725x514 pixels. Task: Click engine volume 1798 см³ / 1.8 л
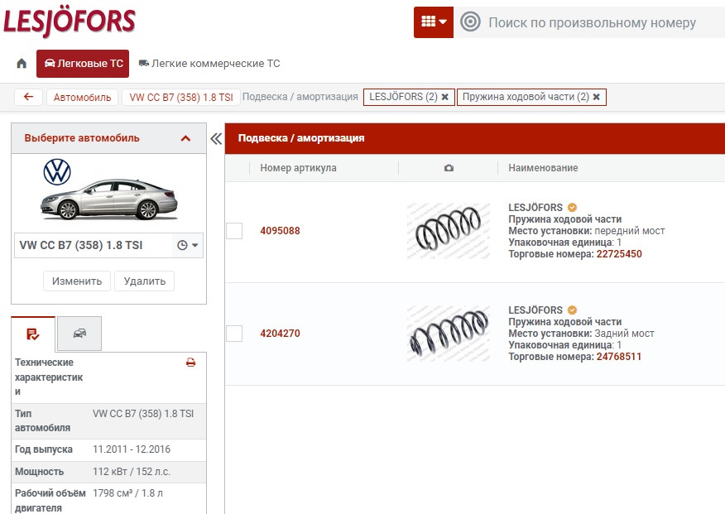pos(127,493)
